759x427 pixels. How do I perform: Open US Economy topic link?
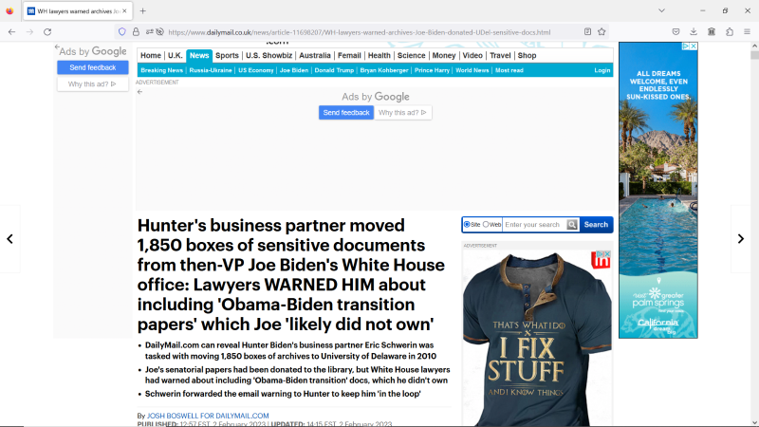(x=255, y=70)
